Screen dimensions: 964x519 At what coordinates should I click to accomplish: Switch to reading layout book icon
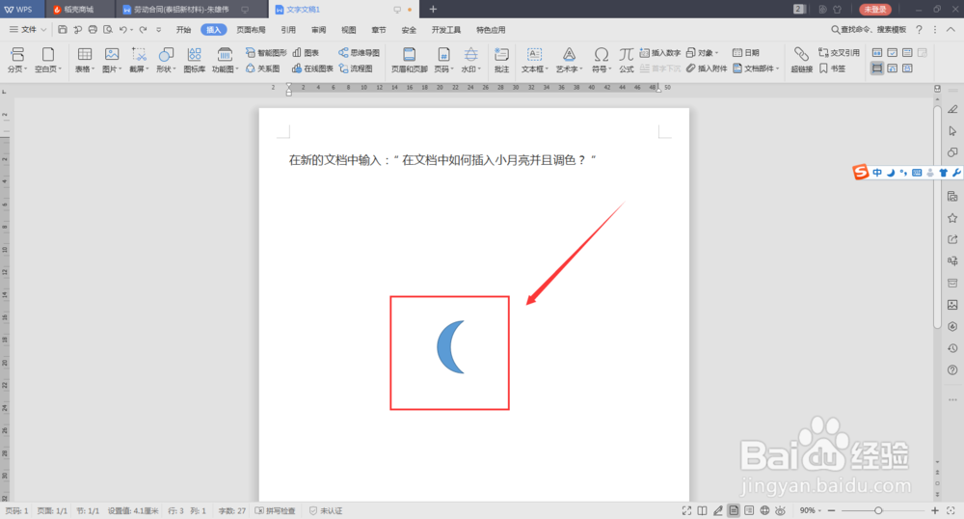(x=702, y=510)
